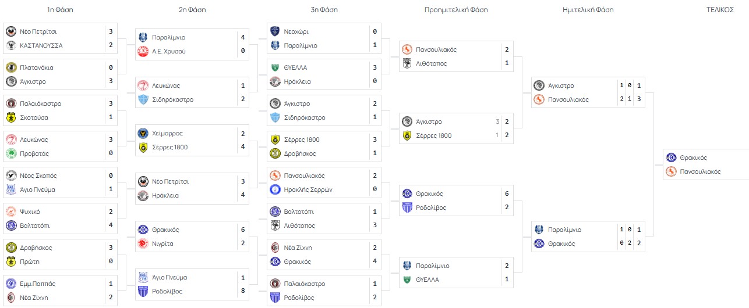The image size is (749, 308).
Task: Click the Χείμαρρος team crest
Action: pyautogui.click(x=143, y=134)
